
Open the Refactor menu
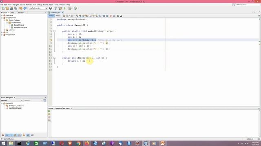click(x=29, y=5)
